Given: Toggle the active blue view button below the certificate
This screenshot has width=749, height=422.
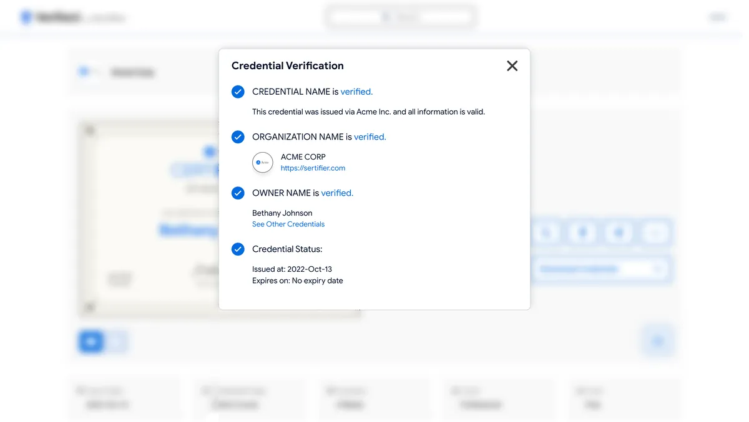Looking at the screenshot, I should 91,342.
